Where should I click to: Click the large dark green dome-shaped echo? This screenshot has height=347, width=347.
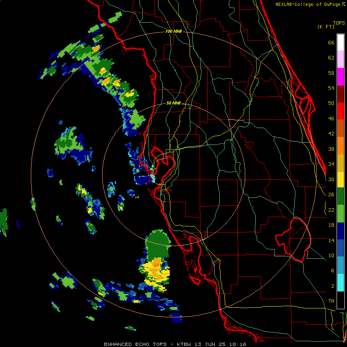click(158, 244)
